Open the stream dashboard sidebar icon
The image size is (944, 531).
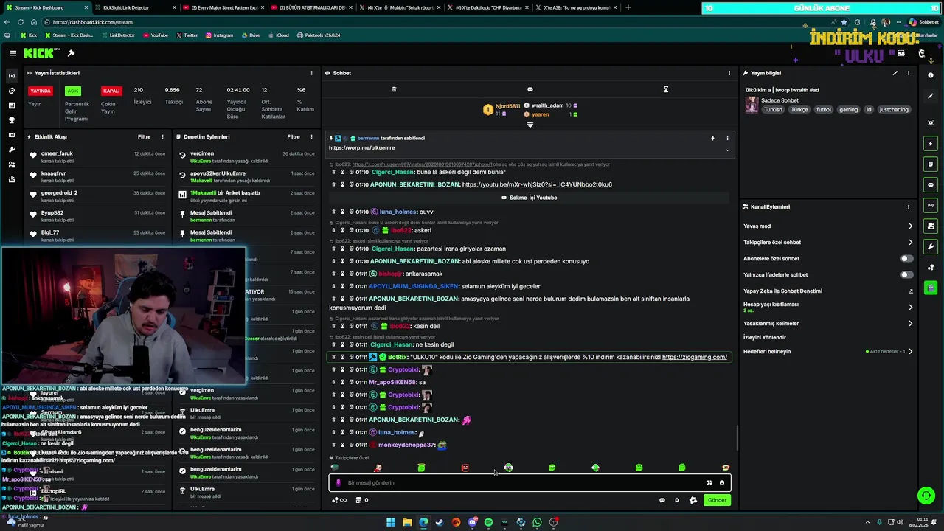[x=11, y=76]
